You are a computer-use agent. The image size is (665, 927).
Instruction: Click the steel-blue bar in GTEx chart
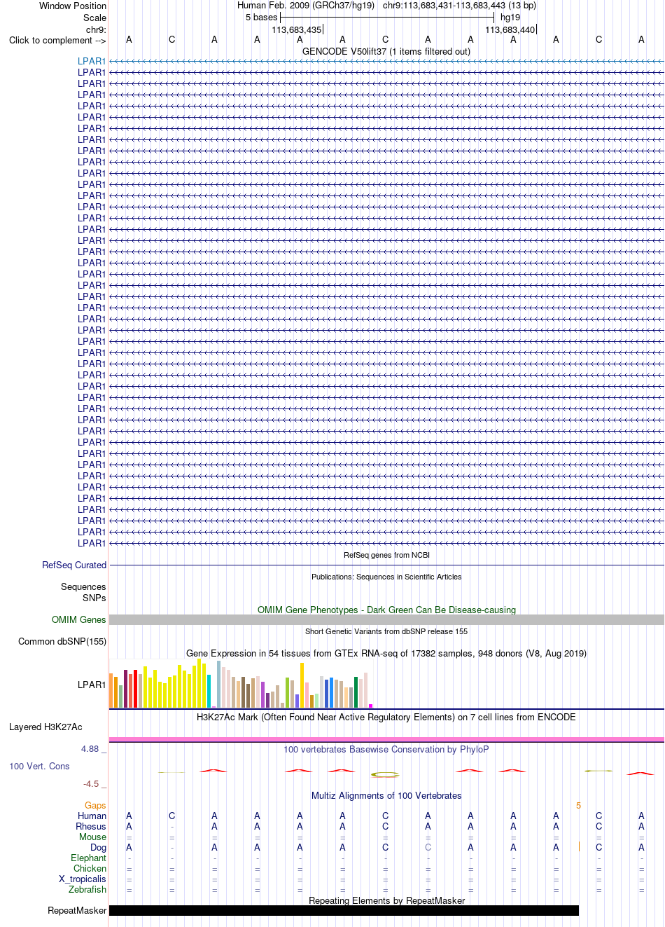[219, 684]
